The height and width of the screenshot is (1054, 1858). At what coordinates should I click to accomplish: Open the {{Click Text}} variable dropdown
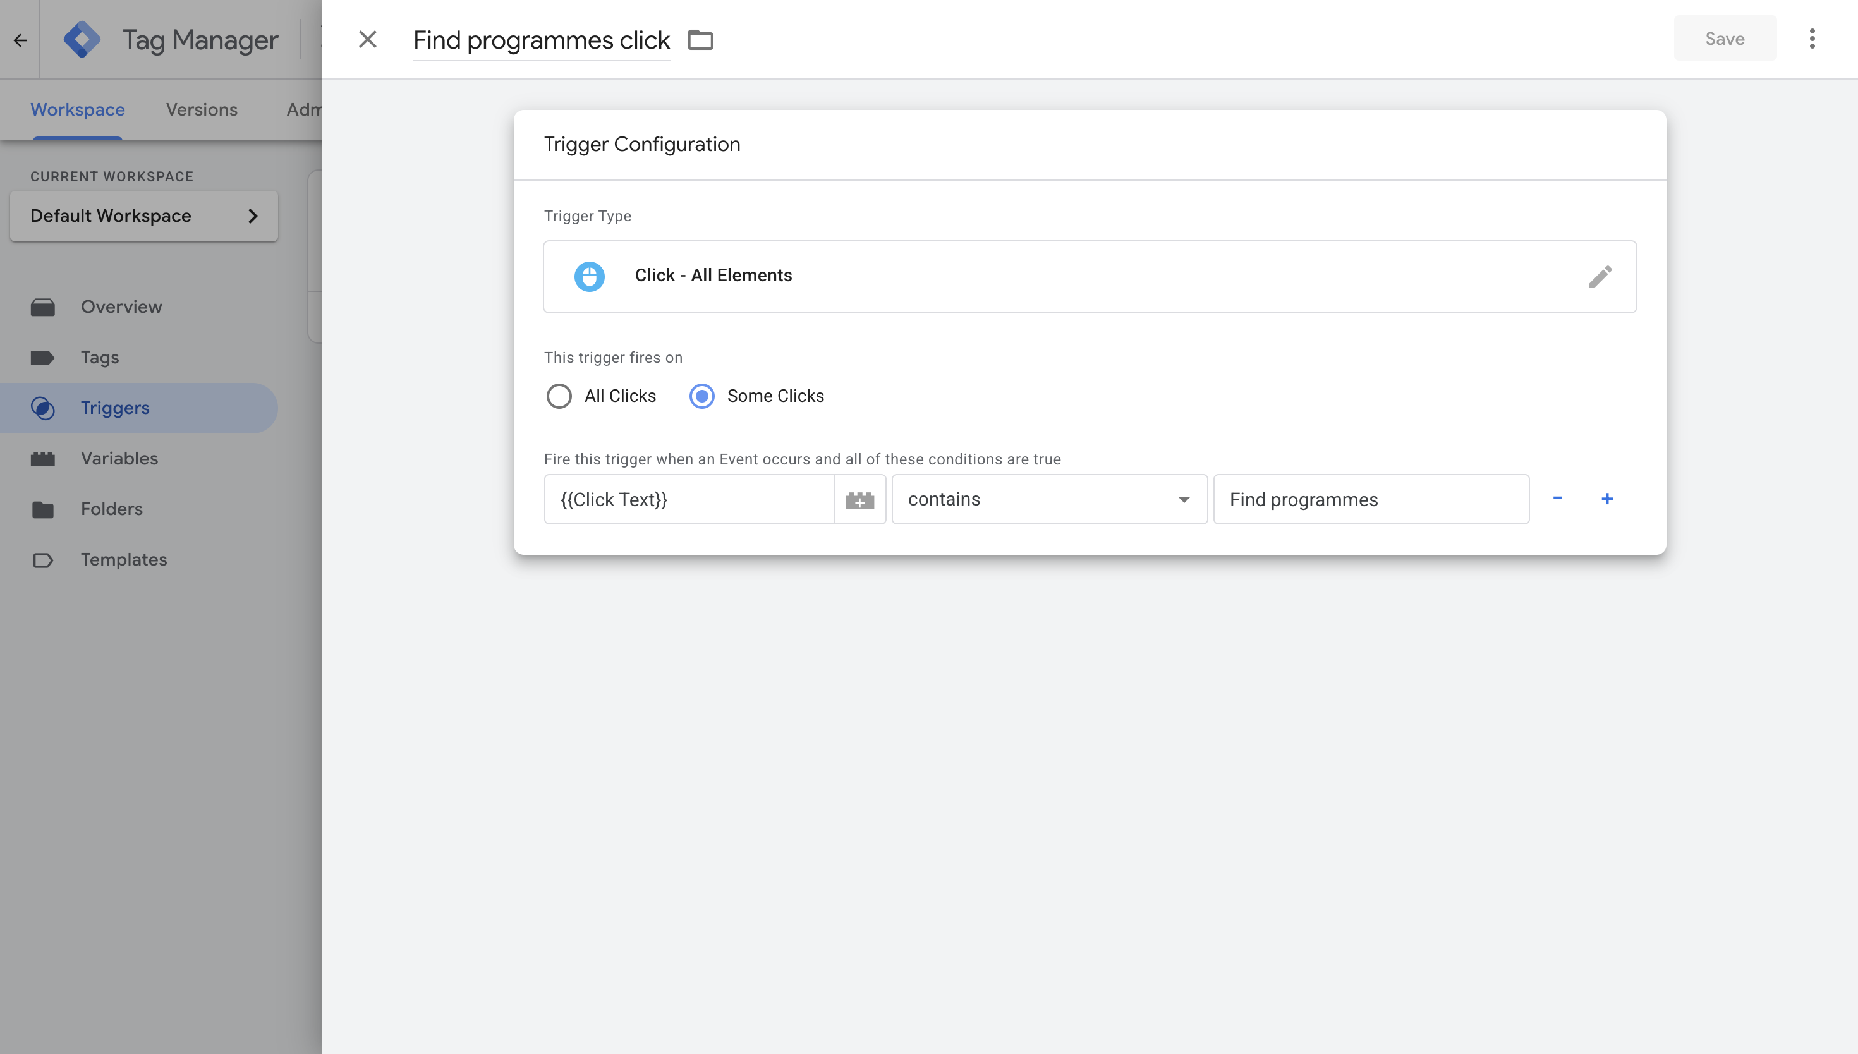click(x=688, y=499)
